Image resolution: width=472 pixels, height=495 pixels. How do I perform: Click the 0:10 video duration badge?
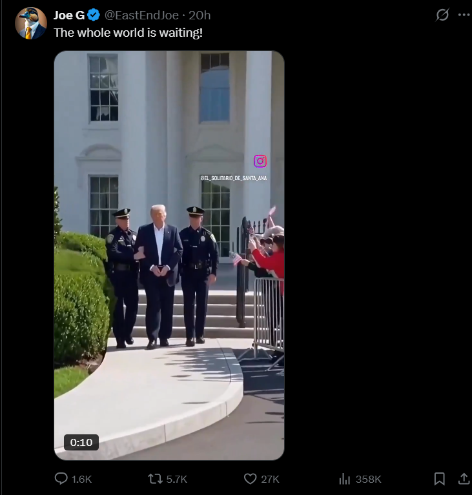click(81, 442)
